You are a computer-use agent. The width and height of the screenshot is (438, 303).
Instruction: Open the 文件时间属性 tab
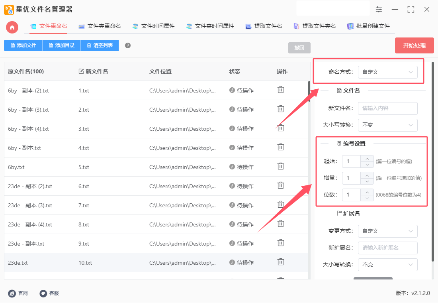pyautogui.click(x=154, y=26)
